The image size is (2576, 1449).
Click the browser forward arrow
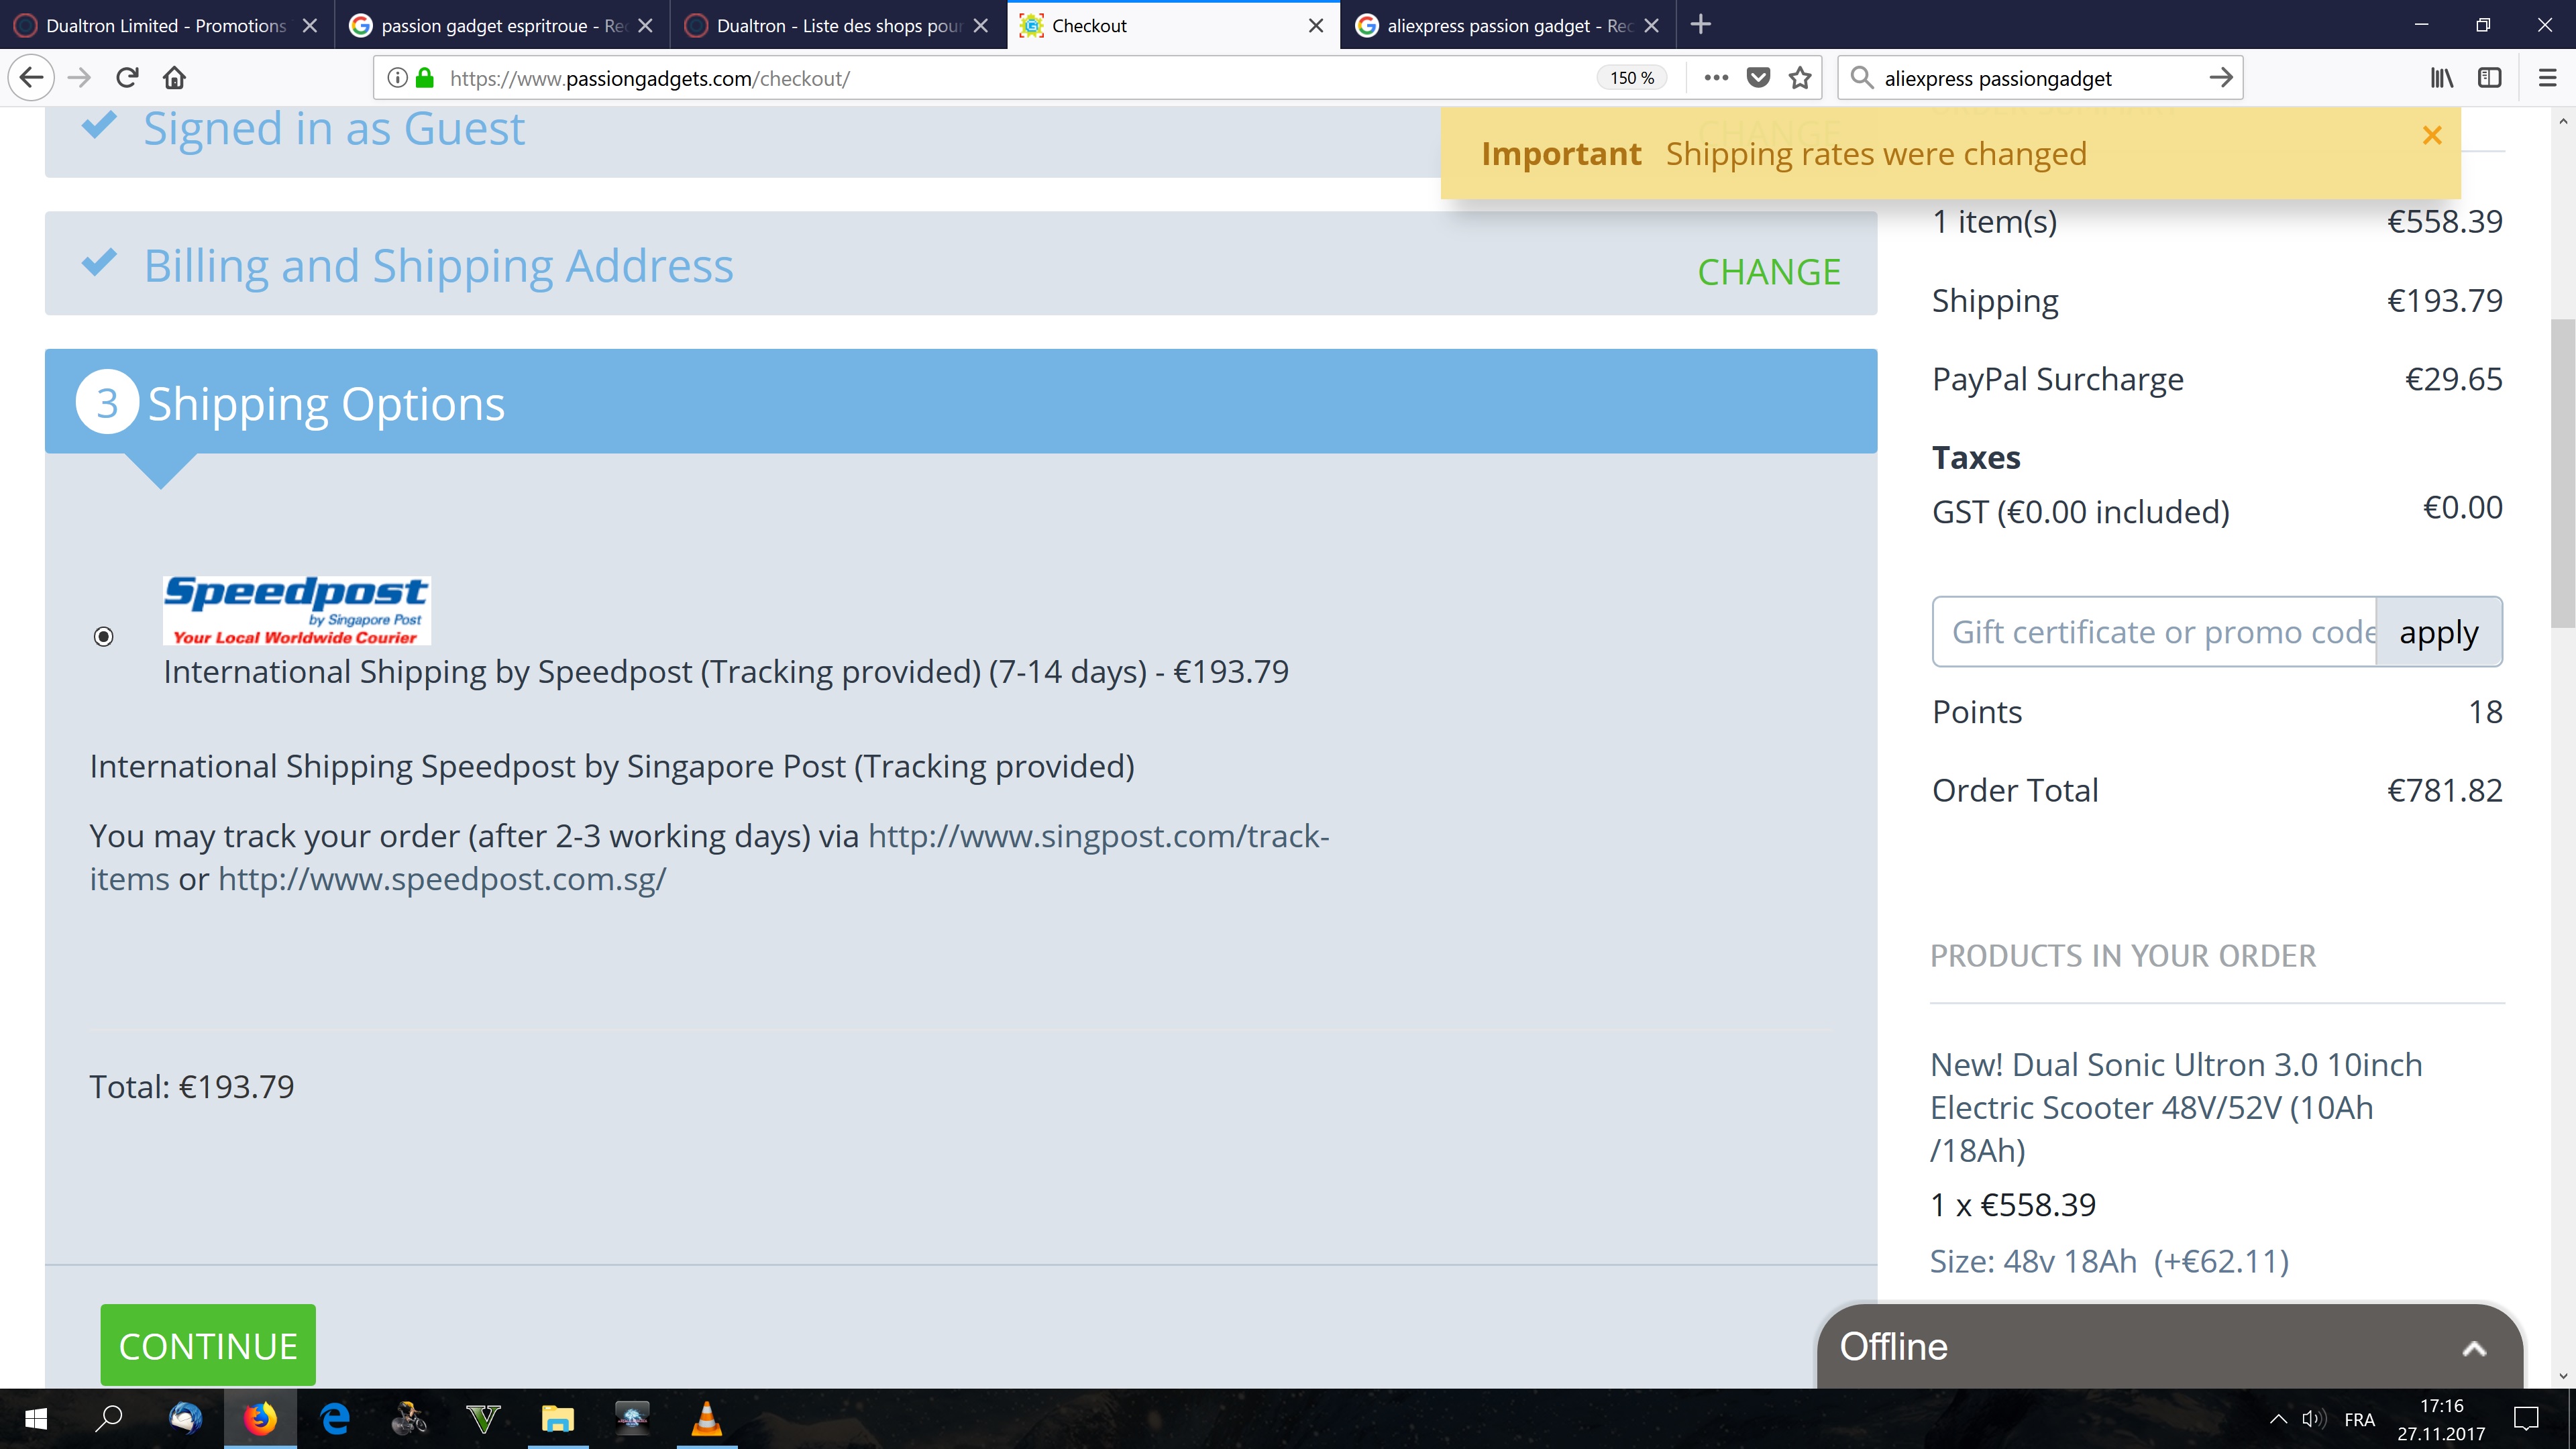pyautogui.click(x=79, y=78)
